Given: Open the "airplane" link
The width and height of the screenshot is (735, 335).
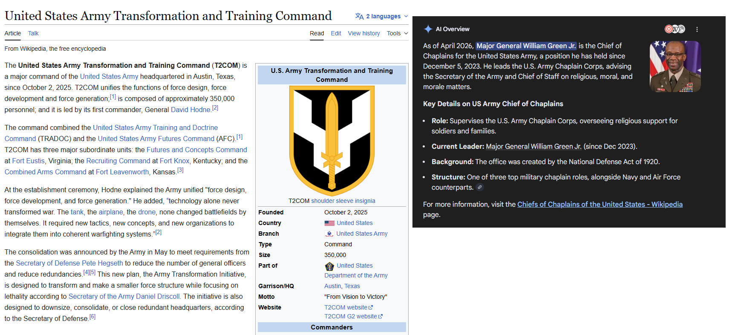Looking at the screenshot, I should pos(111,212).
